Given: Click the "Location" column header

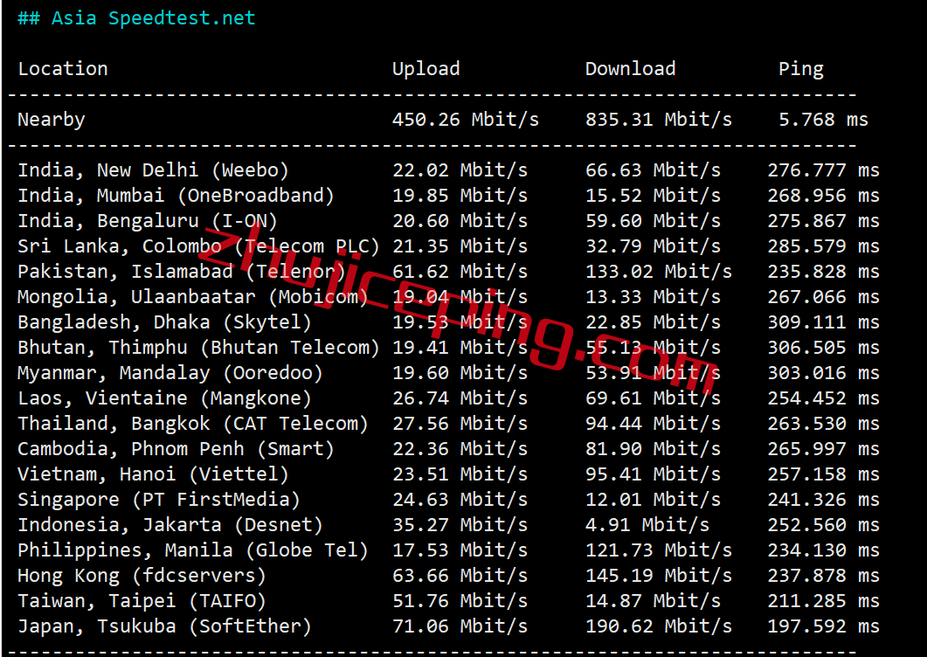Looking at the screenshot, I should pyautogui.click(x=63, y=69).
